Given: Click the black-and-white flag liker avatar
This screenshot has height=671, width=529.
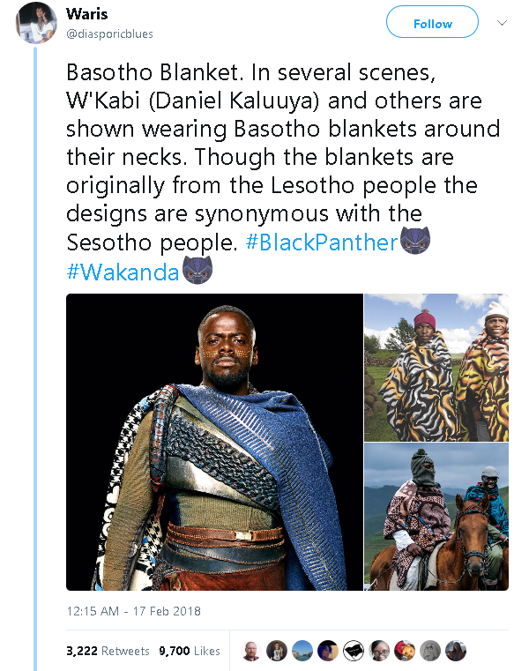Looking at the screenshot, I should click(354, 651).
